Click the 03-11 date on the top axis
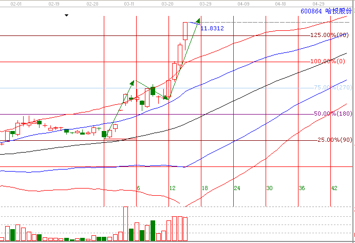 (x=129, y=4)
